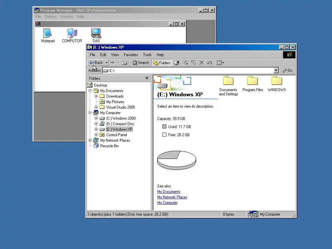Open the address bar dropdown arrow
The height and width of the screenshot is (249, 332).
click(276, 70)
